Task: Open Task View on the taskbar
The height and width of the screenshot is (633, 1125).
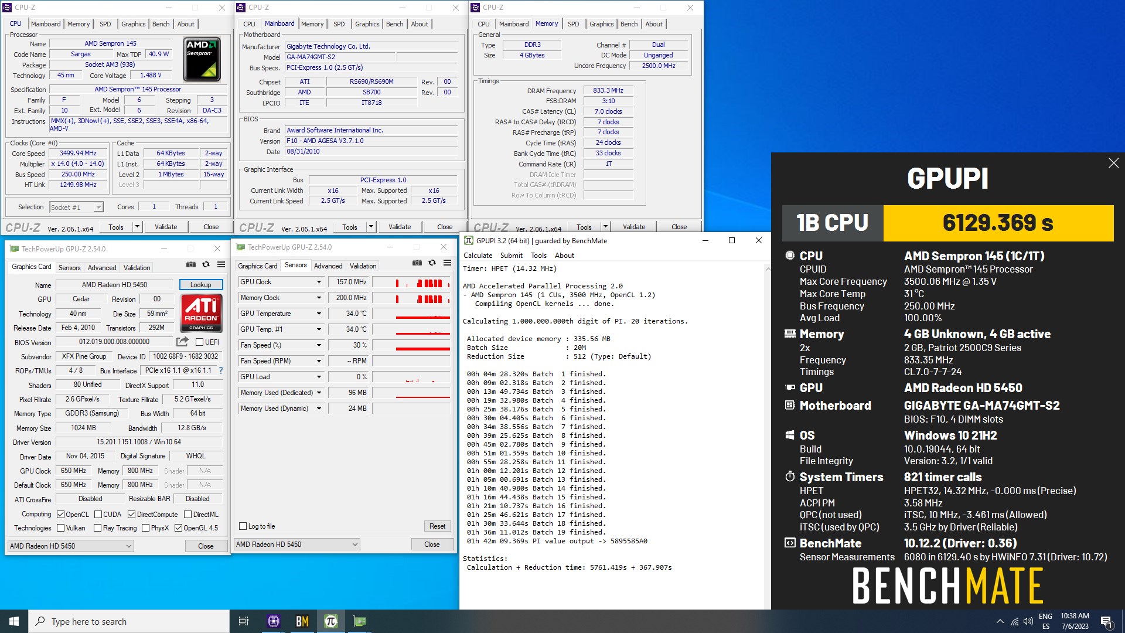Action: (244, 621)
